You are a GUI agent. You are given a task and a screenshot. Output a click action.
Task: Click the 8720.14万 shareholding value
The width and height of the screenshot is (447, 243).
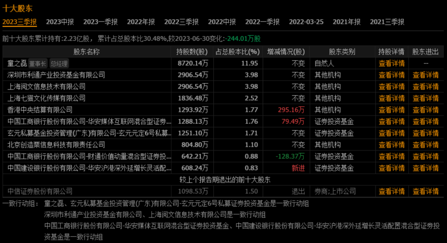pyautogui.click(x=193, y=63)
